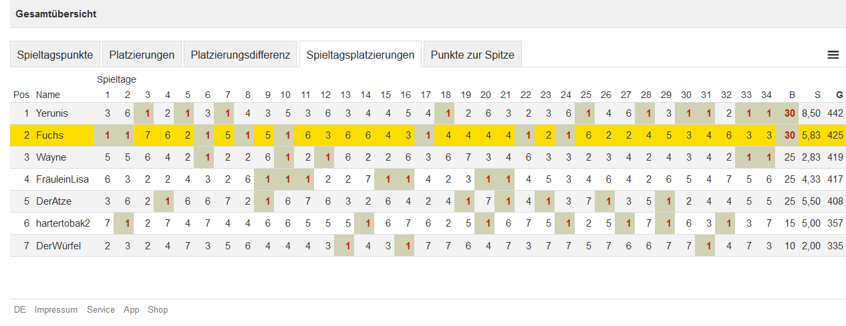The width and height of the screenshot is (846, 326).
Task: Open the Platzierungen tab
Action: [x=142, y=55]
